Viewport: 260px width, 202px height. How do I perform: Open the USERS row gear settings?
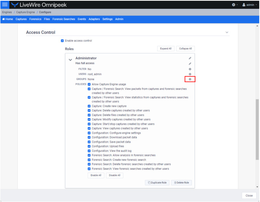tap(190, 74)
